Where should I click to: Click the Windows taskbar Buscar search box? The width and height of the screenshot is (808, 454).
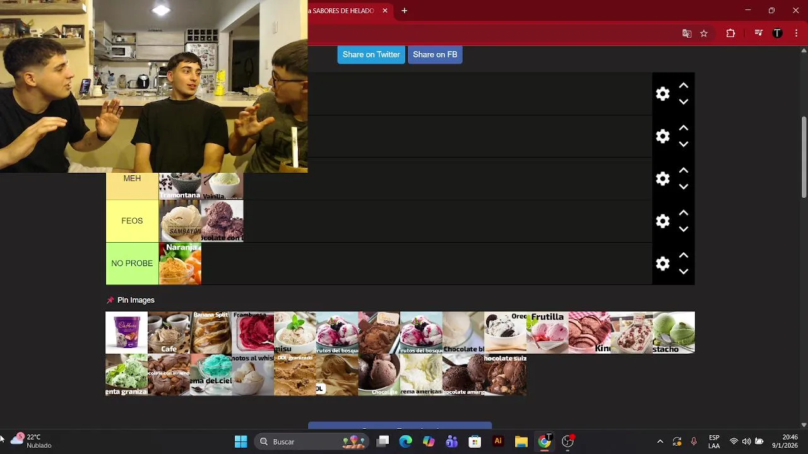tap(312, 441)
